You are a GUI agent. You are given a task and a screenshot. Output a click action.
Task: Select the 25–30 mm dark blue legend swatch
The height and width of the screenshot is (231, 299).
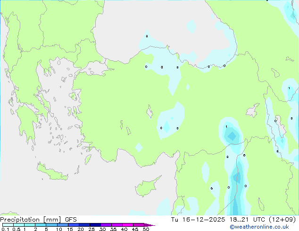95,225
